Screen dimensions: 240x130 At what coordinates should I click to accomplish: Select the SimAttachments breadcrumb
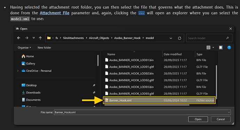tap(73, 38)
